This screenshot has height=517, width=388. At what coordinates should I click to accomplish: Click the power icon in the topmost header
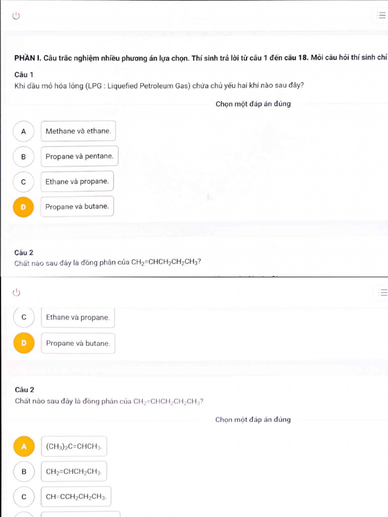tap(17, 16)
